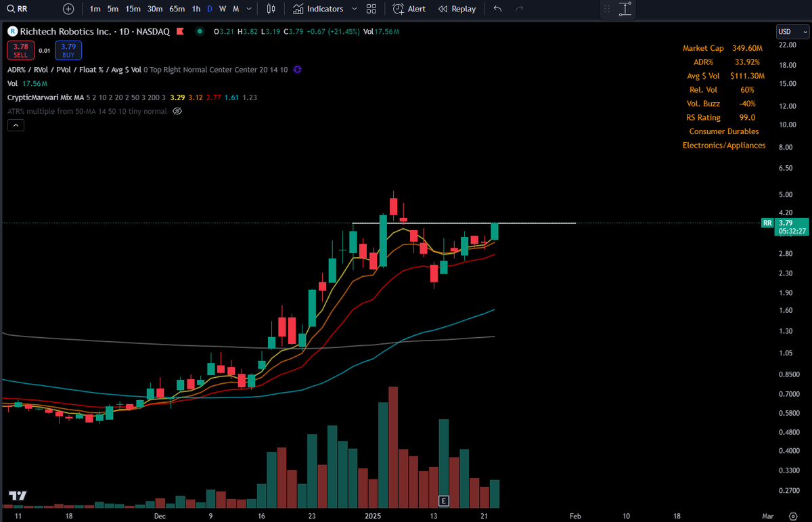
Task: Select the 15m timeframe
Action: pos(133,9)
